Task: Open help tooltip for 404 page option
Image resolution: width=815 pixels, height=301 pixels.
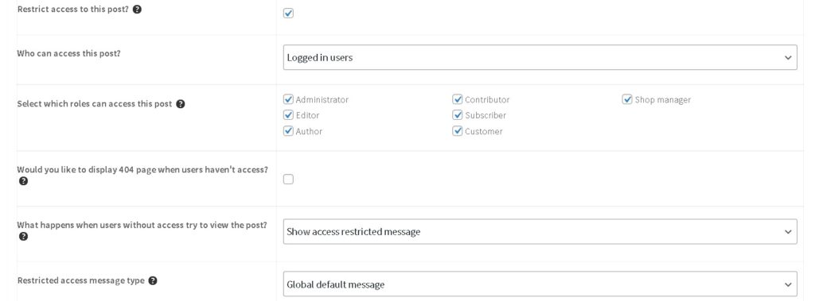Action: [x=23, y=181]
